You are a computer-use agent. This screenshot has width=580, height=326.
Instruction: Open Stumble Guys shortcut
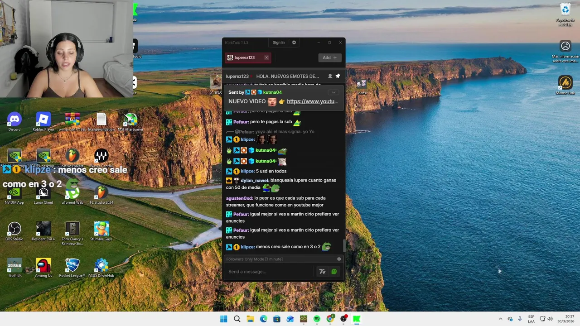[101, 231]
